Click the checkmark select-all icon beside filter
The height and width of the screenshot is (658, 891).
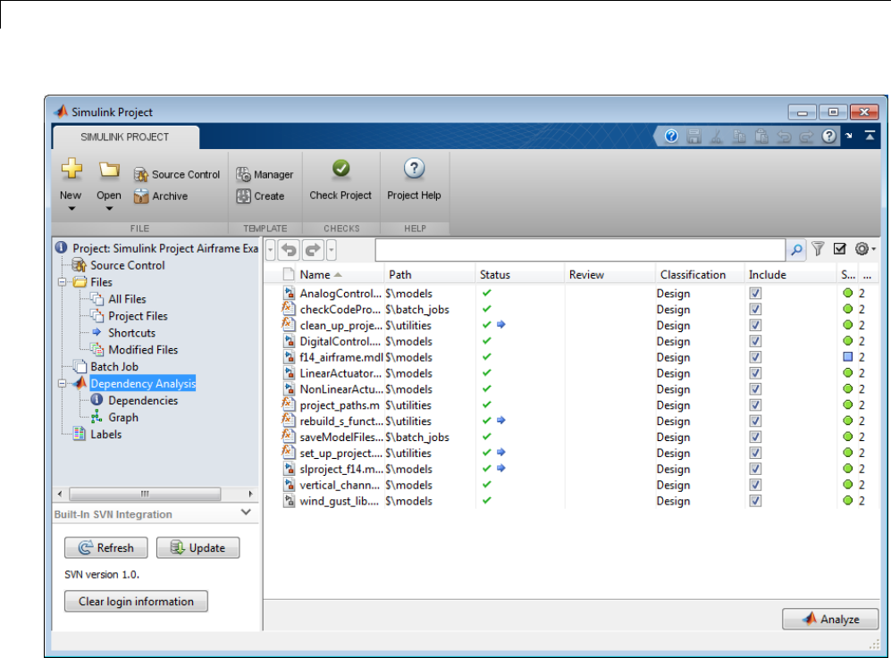(x=840, y=249)
